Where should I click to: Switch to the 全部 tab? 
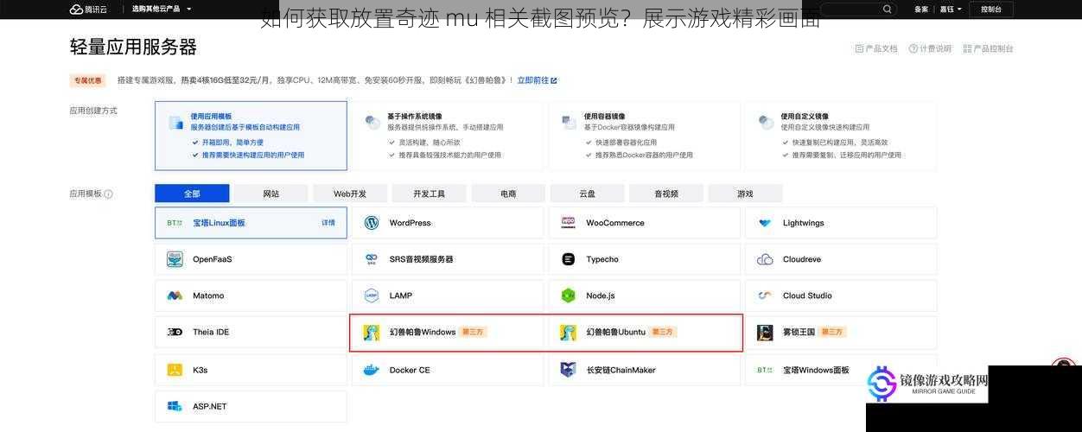coord(192,194)
